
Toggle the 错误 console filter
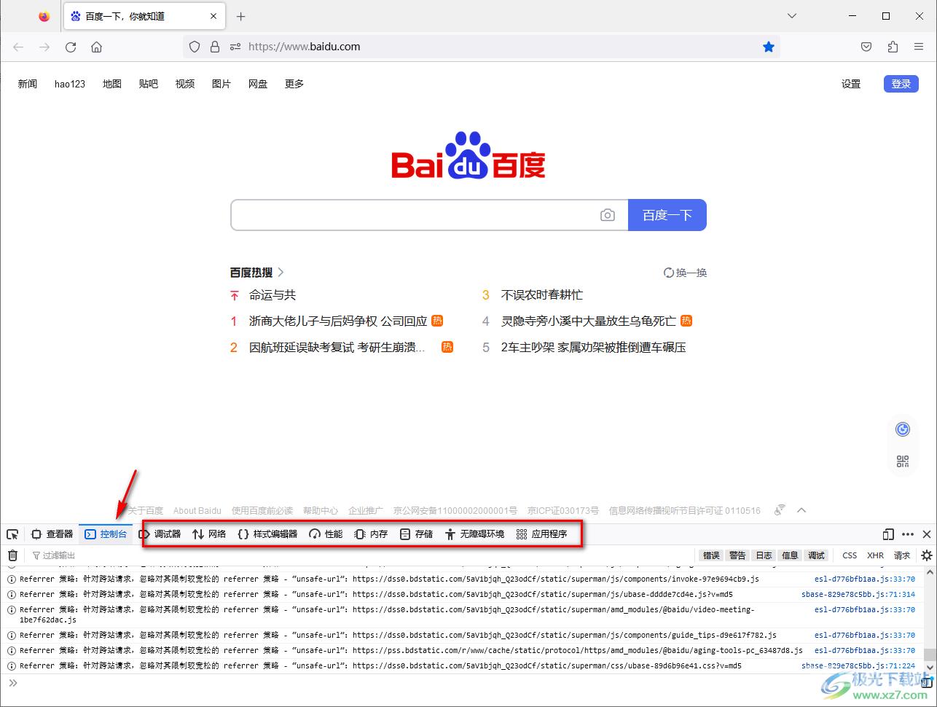[711, 555]
